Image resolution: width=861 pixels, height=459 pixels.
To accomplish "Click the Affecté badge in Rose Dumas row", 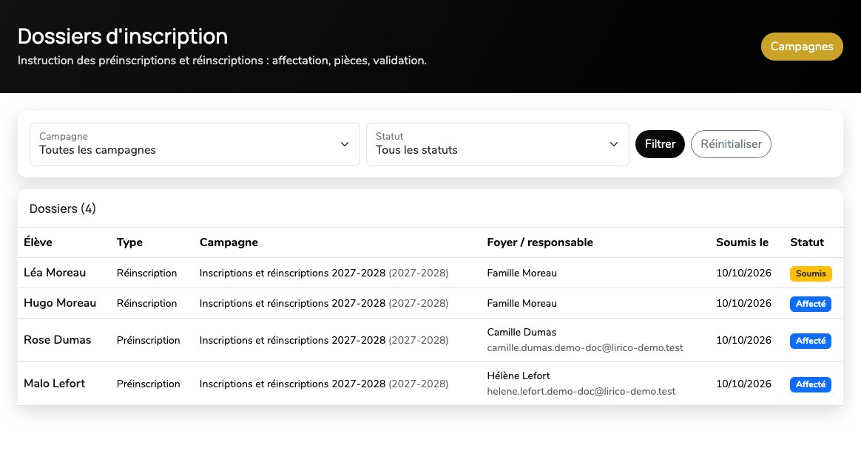I will 811,341.
